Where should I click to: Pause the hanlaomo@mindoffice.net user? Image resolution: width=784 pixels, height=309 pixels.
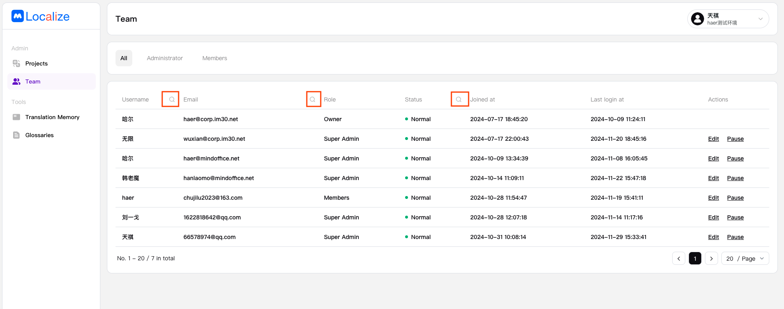(735, 178)
